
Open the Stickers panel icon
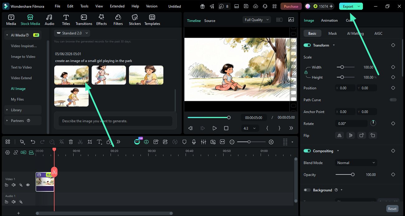135,20
